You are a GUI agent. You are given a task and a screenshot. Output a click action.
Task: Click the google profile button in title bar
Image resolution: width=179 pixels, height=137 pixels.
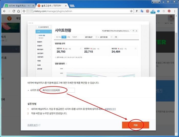pos(156,2)
